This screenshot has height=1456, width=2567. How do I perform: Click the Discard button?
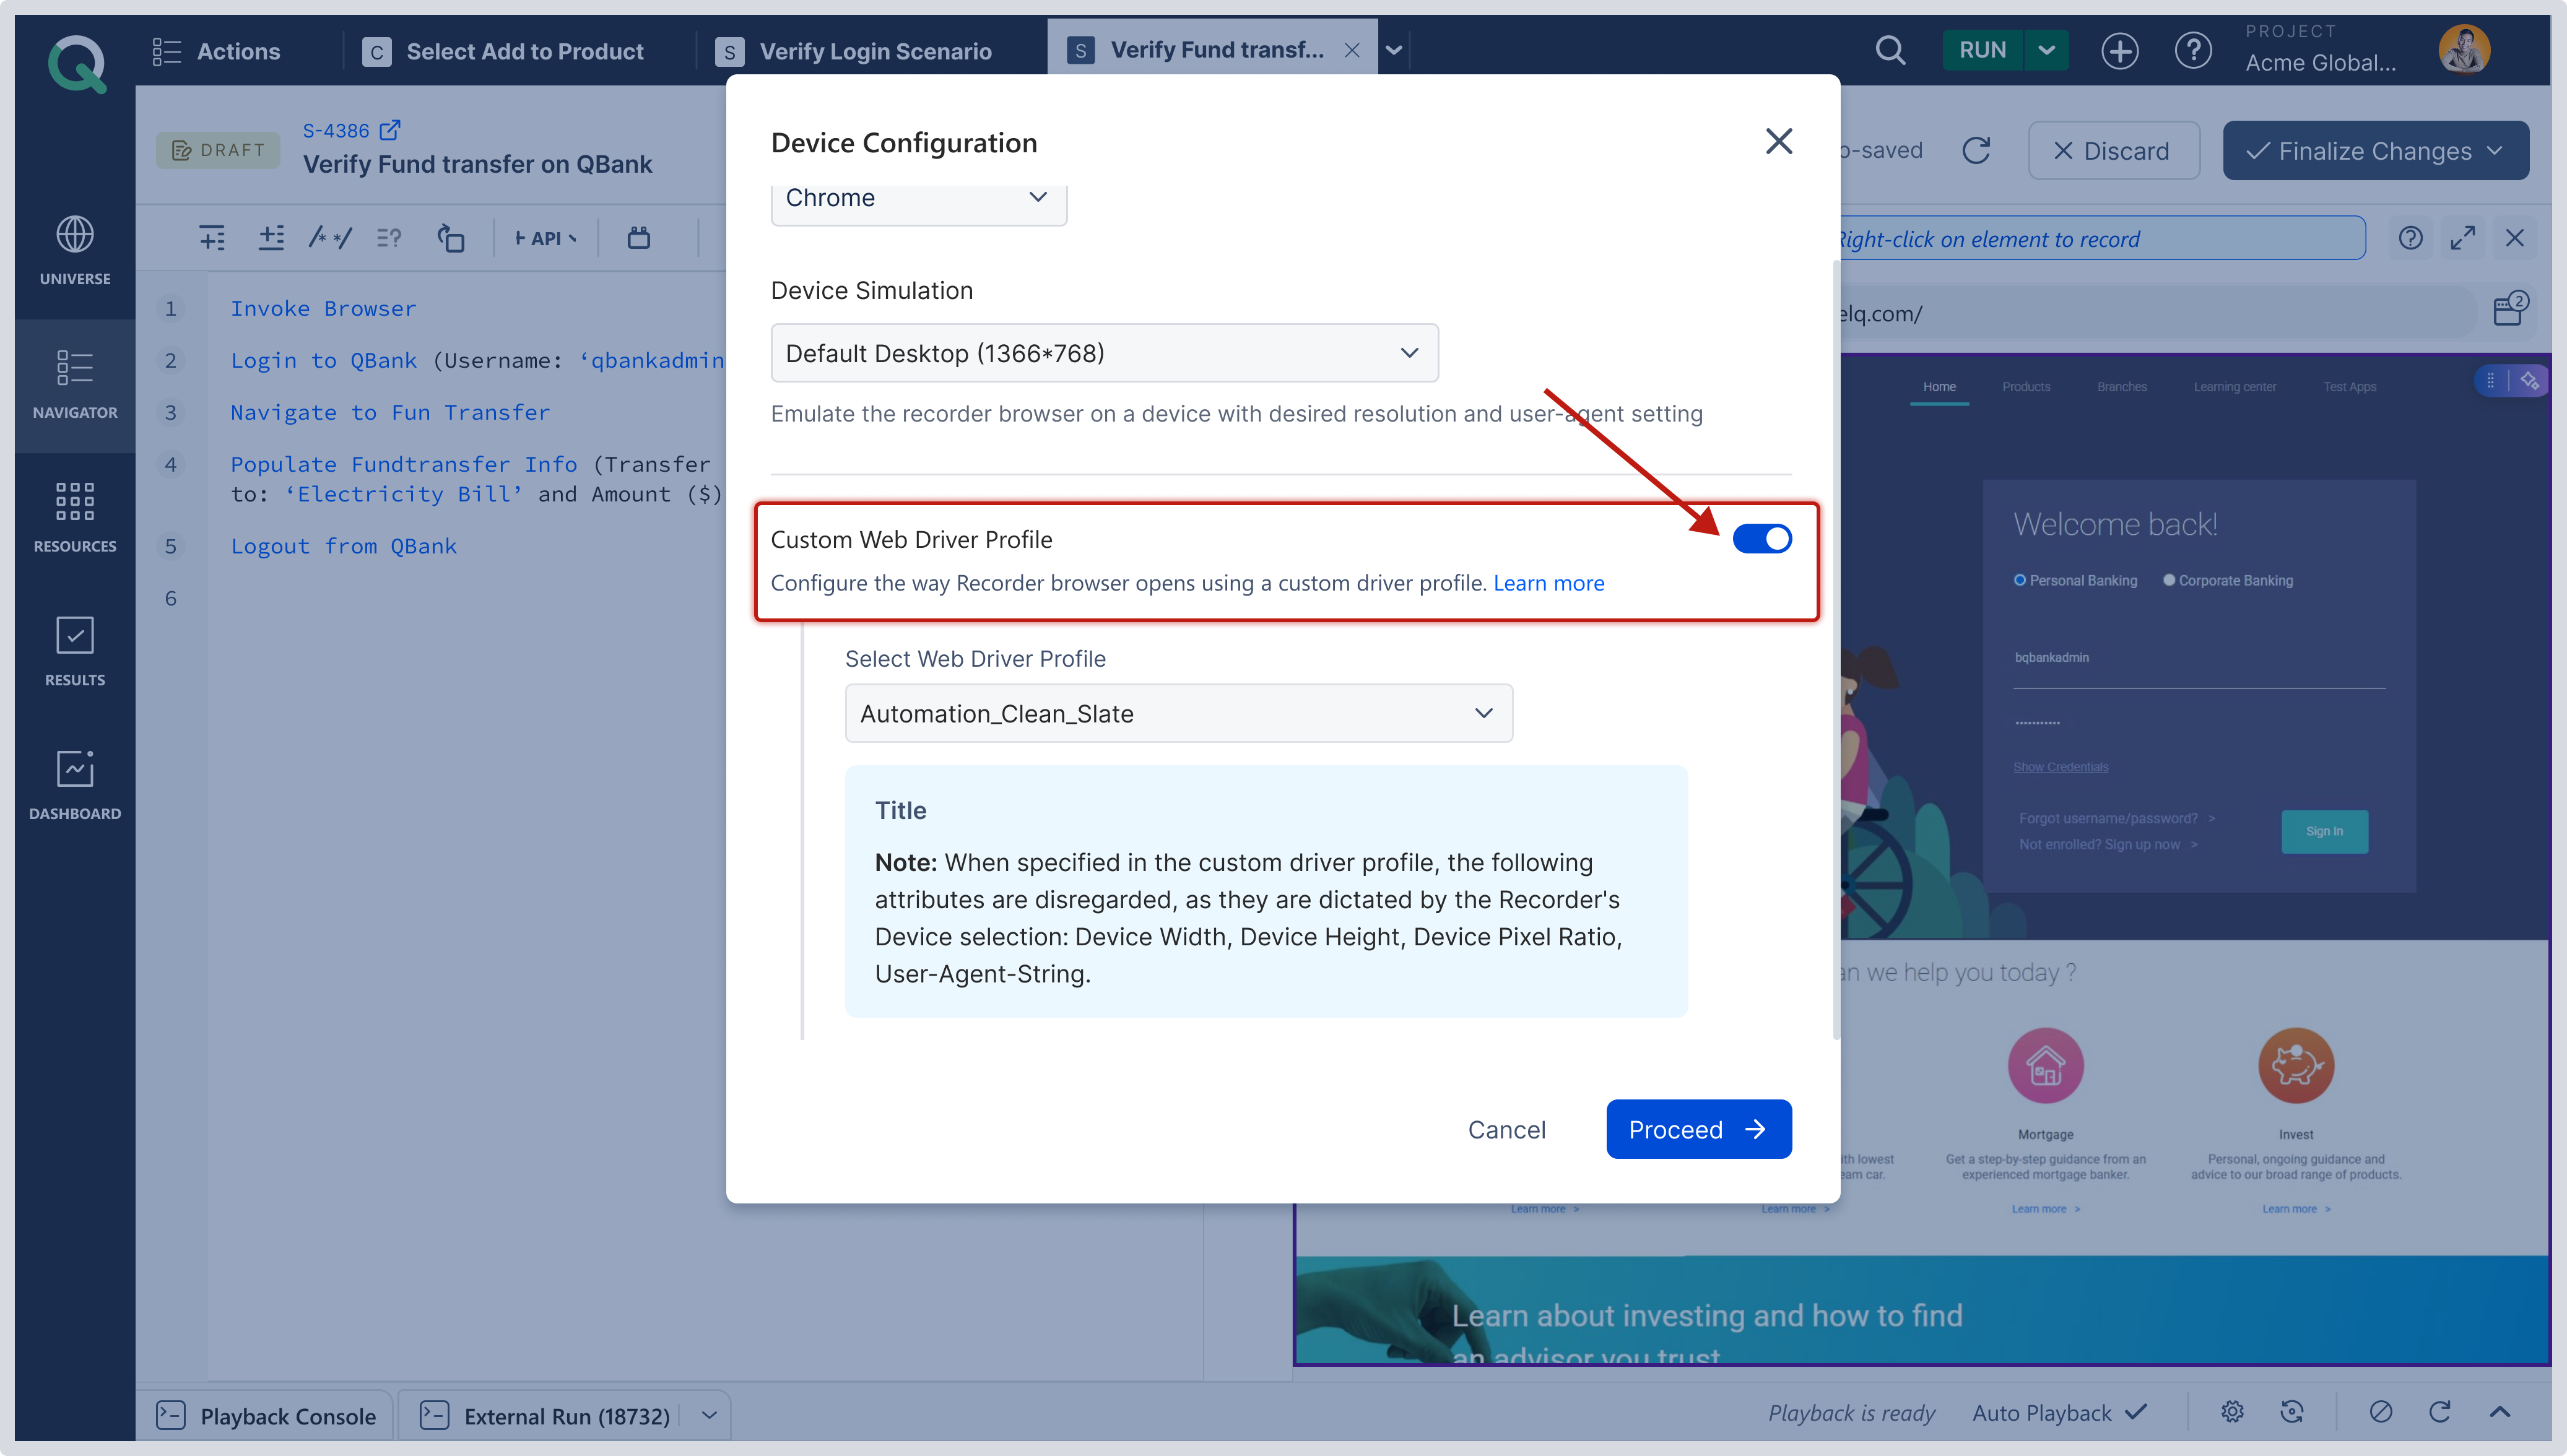2113,151
